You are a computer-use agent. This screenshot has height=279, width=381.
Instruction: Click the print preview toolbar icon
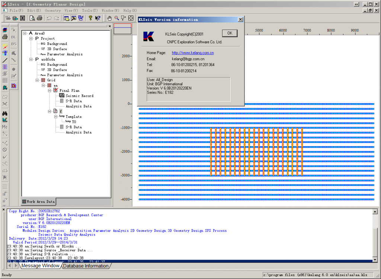(x=32, y=18)
